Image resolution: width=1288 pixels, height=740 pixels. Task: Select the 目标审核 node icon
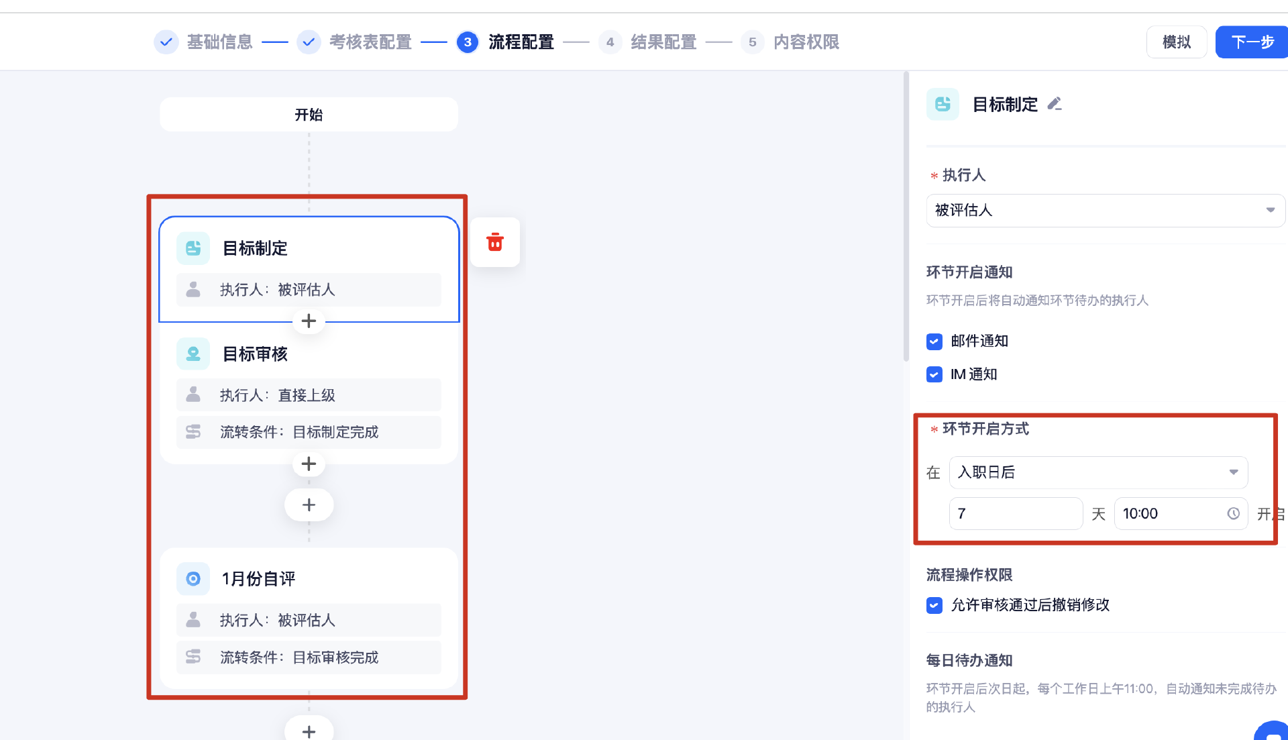coord(193,354)
